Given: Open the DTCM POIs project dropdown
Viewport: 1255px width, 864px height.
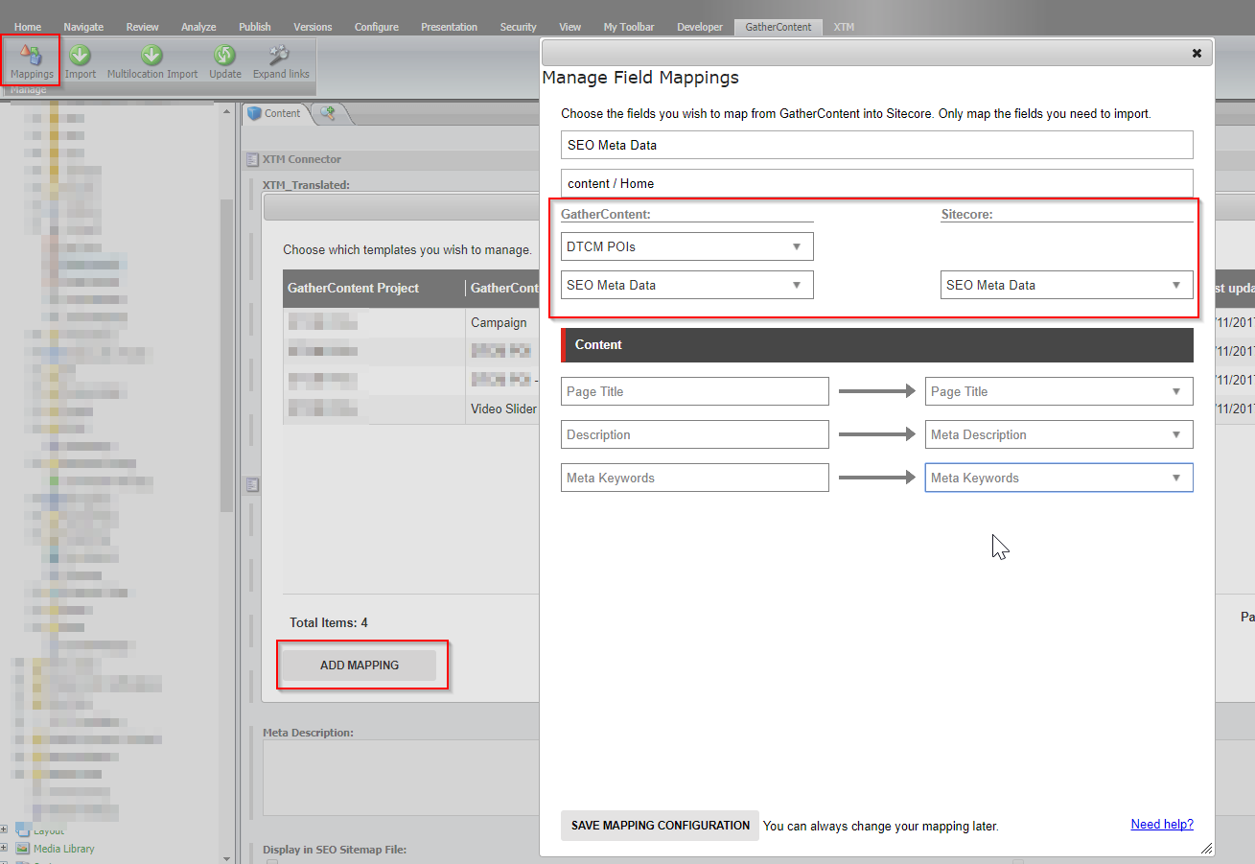Looking at the screenshot, I should pos(687,246).
